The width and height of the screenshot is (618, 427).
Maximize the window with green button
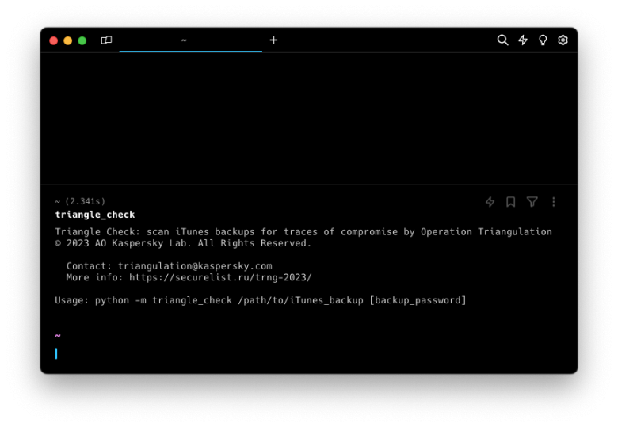(82, 40)
